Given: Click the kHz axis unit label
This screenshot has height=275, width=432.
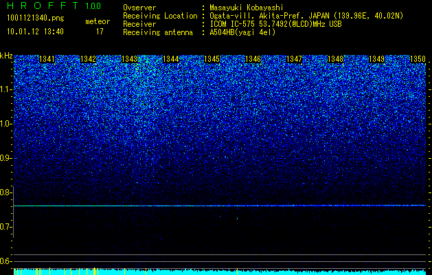Looking at the screenshot, I should (6, 56).
